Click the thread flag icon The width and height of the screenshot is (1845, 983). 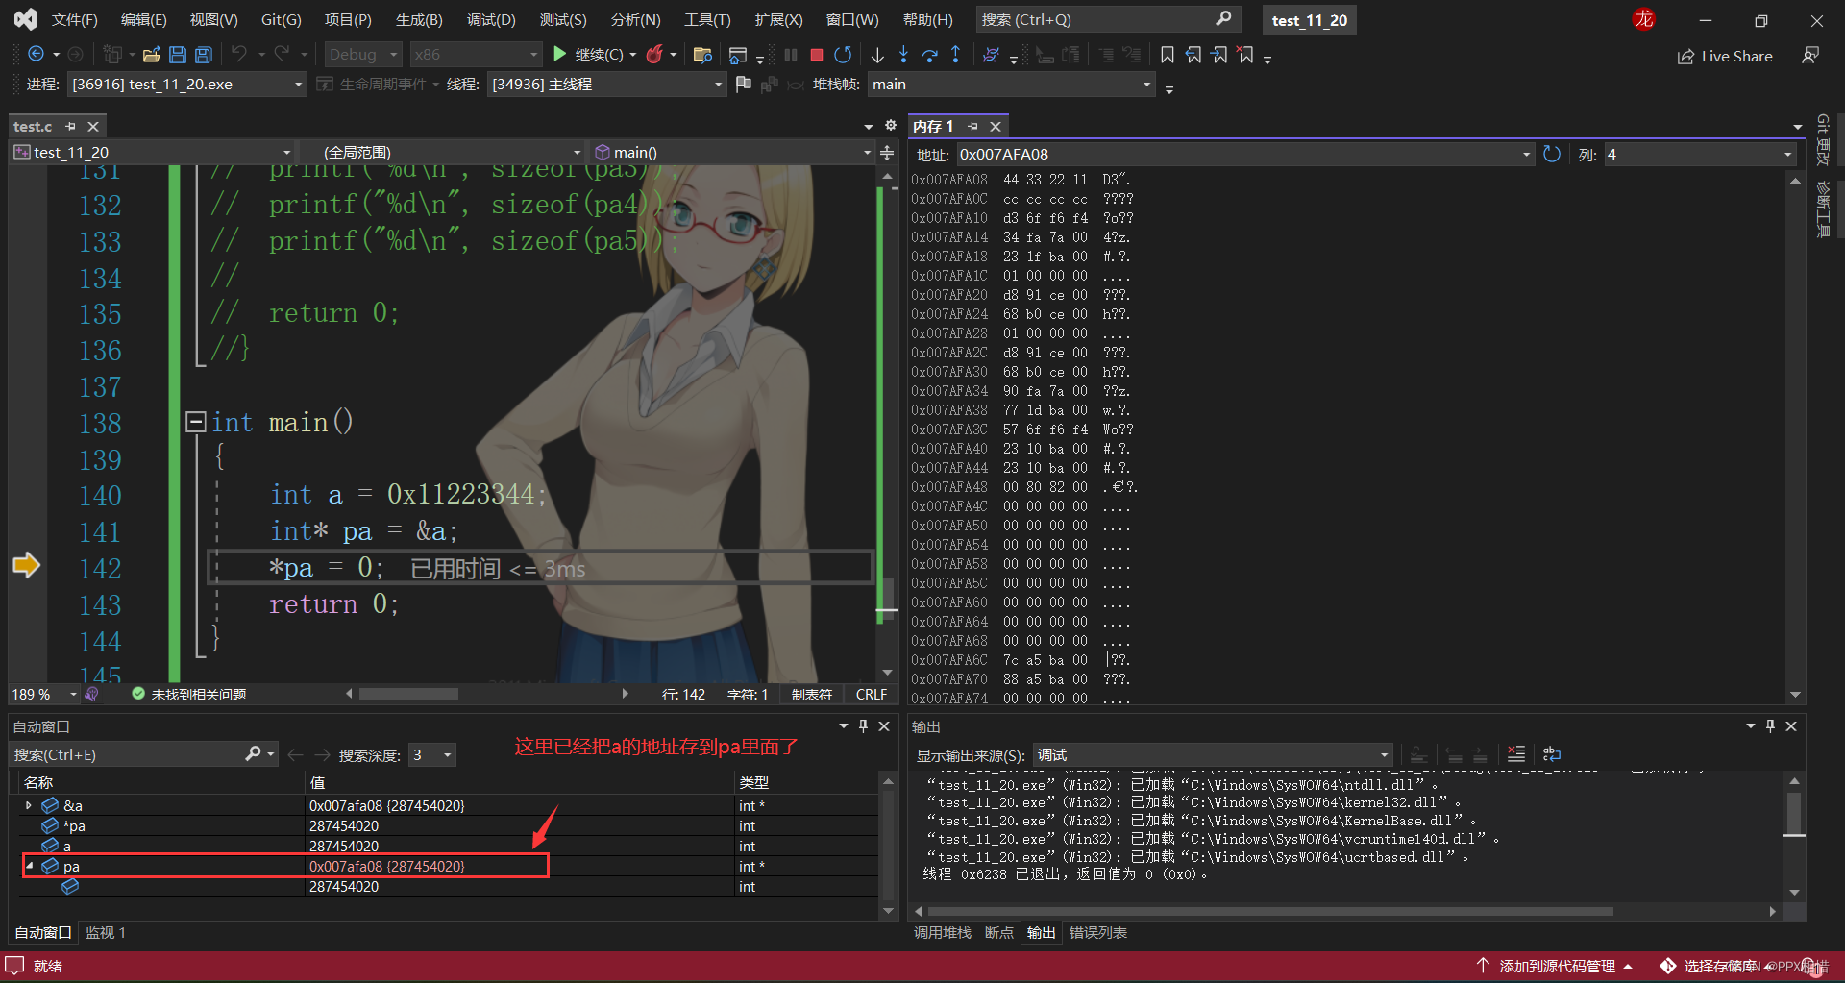tap(743, 85)
